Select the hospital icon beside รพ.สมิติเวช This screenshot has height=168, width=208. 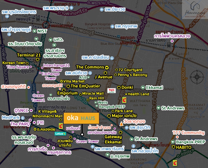[x=90, y=73]
